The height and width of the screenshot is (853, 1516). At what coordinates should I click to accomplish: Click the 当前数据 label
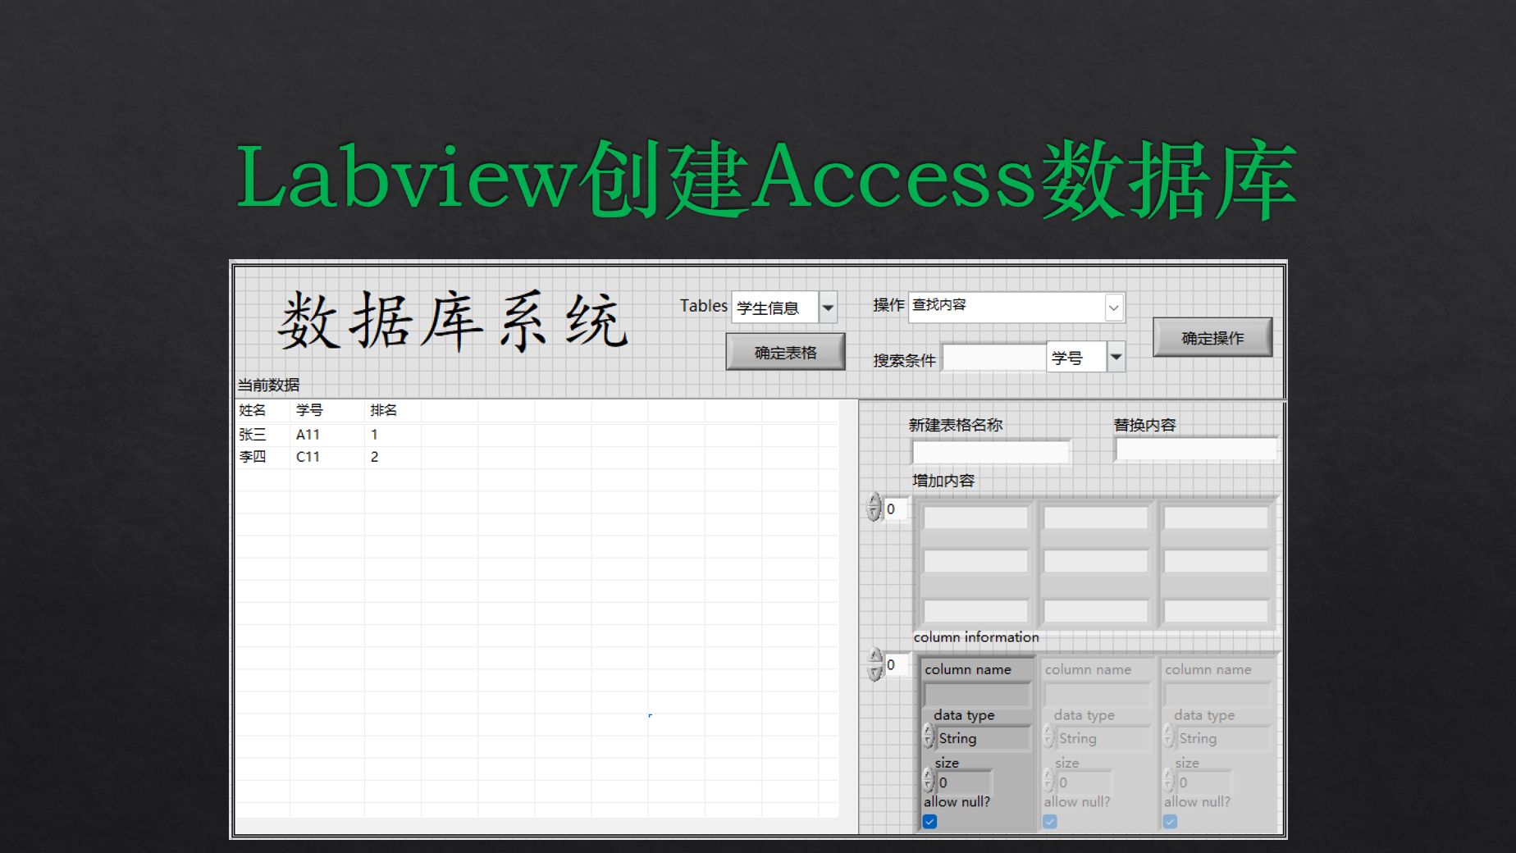point(268,385)
